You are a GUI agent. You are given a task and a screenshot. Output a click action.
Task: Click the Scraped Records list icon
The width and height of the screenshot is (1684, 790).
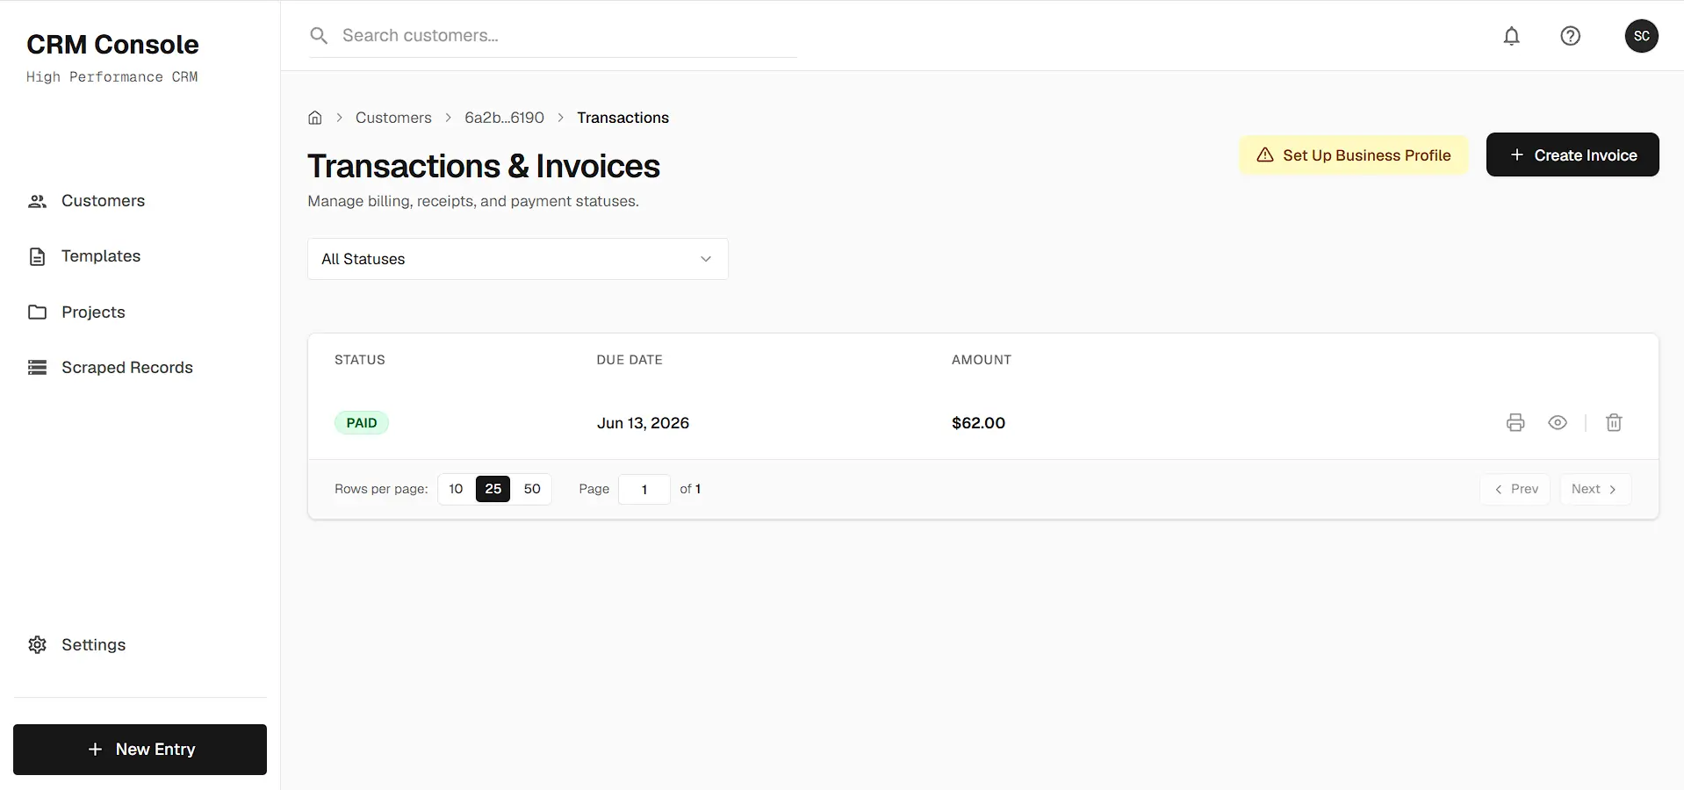pos(37,368)
